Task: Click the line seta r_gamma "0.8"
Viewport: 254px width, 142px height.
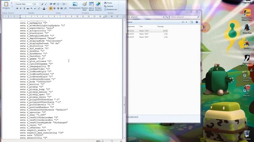Action: pyautogui.click(x=32, y=59)
